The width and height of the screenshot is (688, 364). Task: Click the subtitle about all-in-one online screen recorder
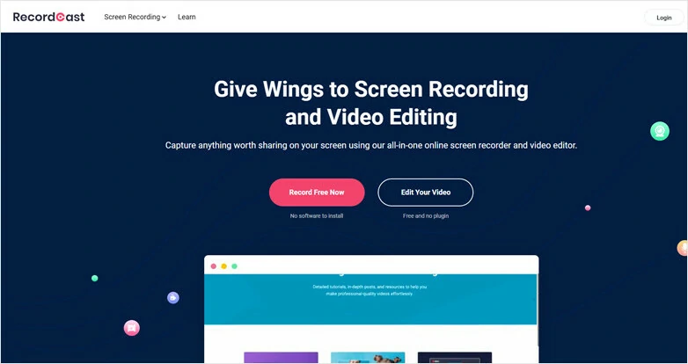pyautogui.click(x=371, y=145)
